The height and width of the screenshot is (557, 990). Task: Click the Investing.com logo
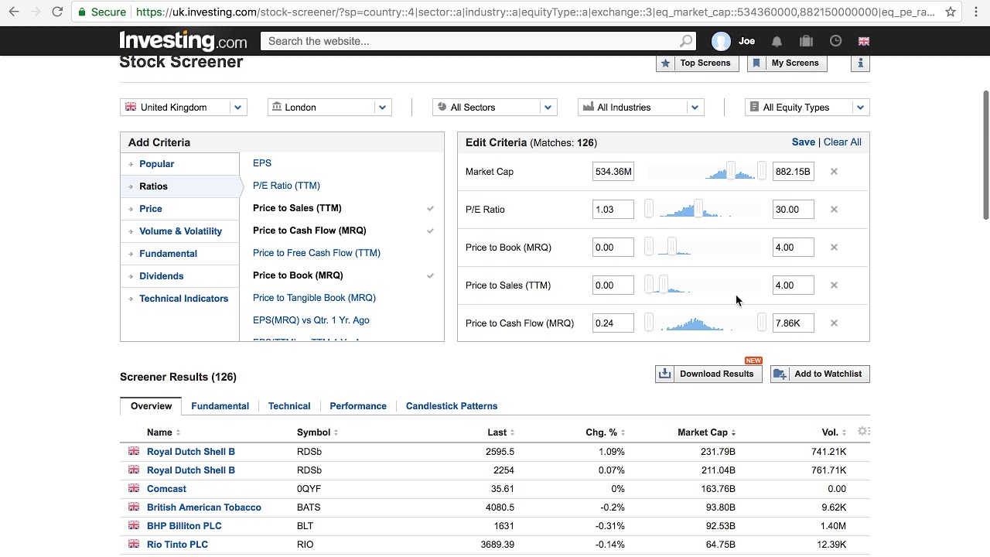(183, 41)
